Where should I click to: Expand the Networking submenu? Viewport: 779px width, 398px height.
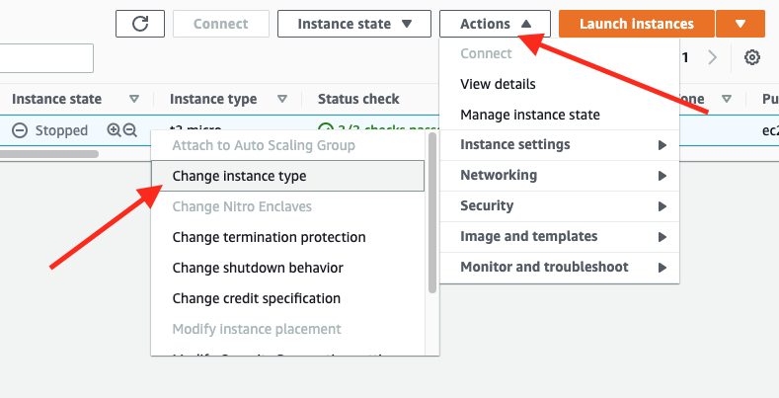coord(559,175)
